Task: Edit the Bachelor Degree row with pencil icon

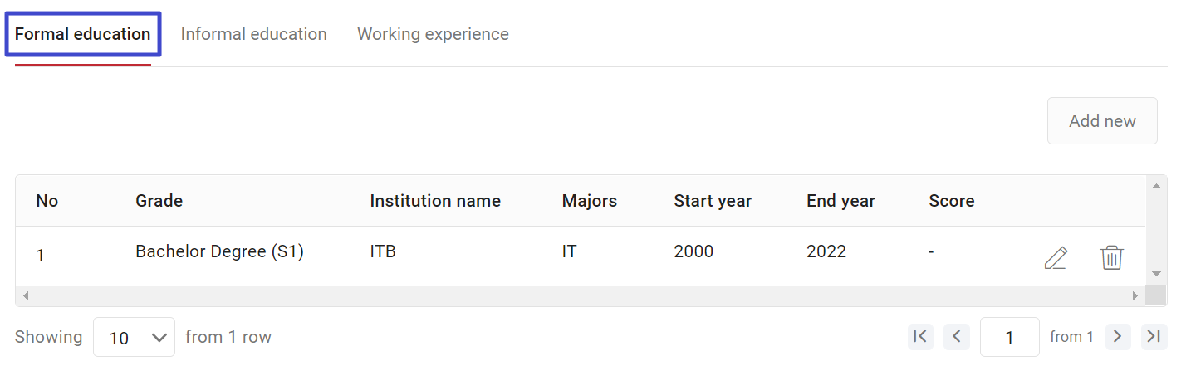Action: click(x=1056, y=258)
